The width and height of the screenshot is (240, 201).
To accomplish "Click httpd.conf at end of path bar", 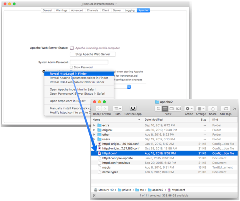I will (x=176, y=190).
